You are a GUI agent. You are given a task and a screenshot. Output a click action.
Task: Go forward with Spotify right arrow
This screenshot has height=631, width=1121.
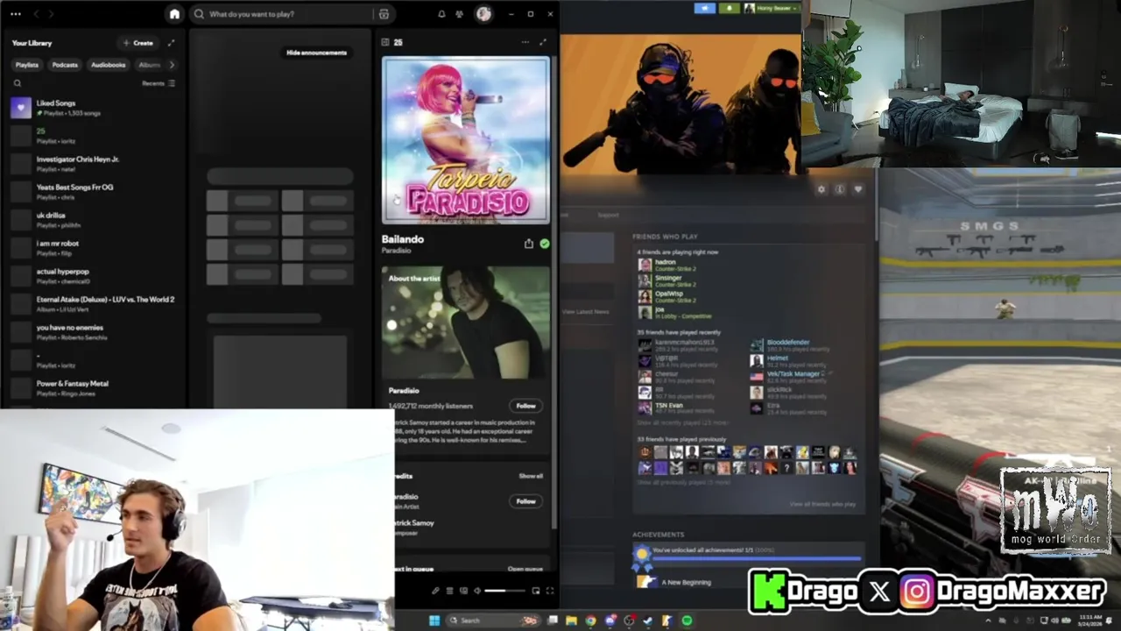coord(51,14)
